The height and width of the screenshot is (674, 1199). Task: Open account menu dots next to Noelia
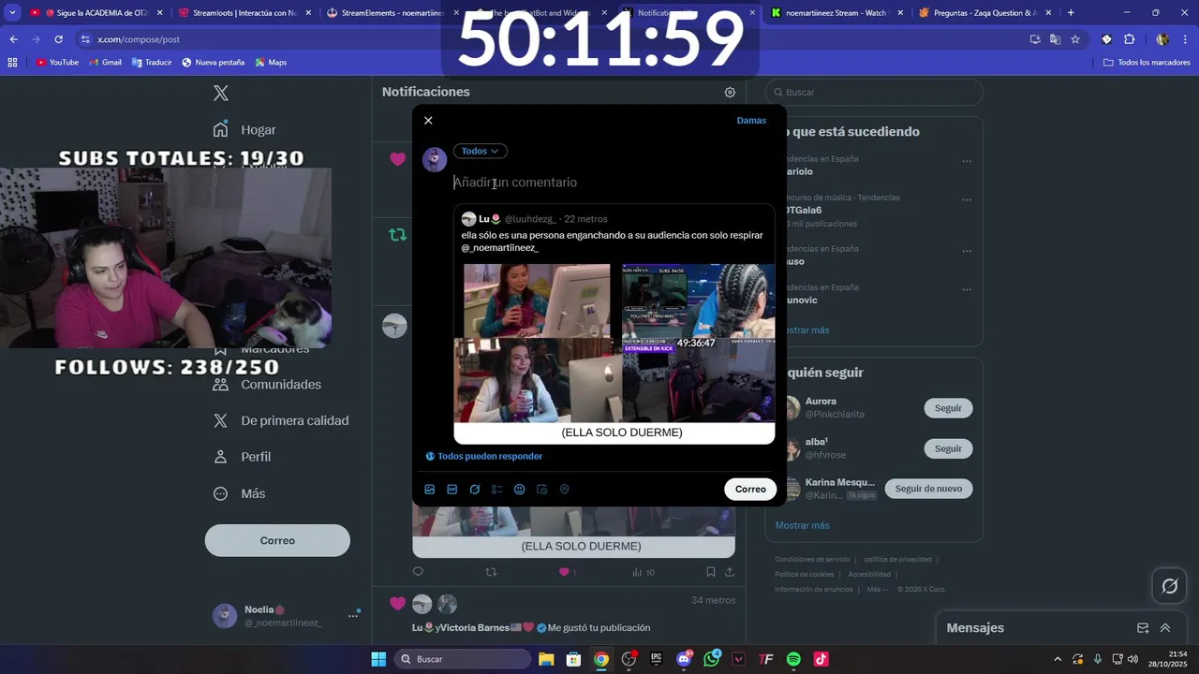353,615
